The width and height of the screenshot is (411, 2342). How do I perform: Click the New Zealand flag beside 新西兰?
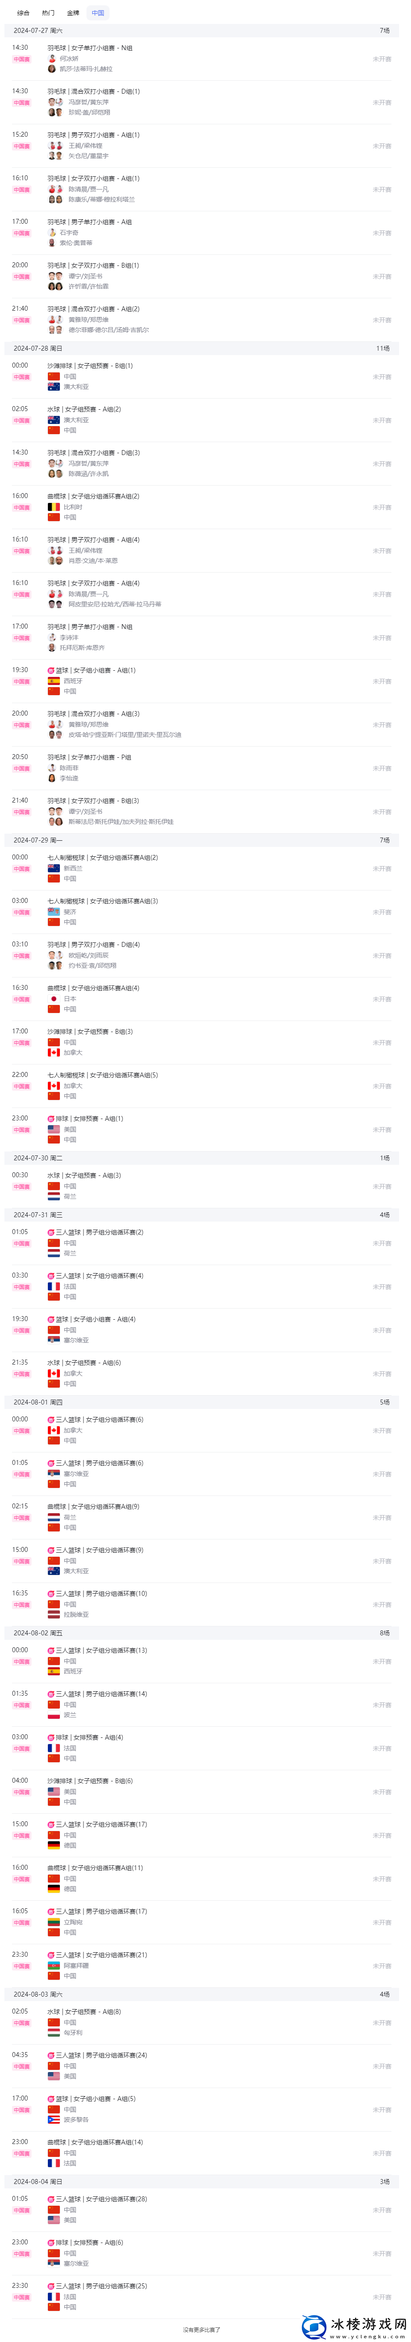pos(54,868)
